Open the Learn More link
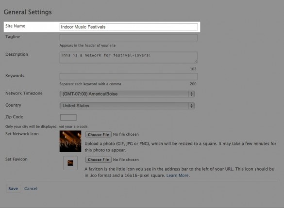Screen dimensions: 284x208 [178, 176]
